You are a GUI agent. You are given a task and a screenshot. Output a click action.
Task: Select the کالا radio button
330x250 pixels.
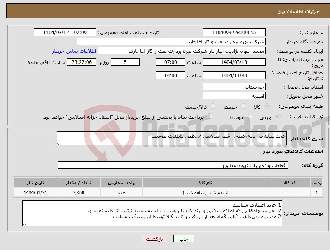(267, 106)
